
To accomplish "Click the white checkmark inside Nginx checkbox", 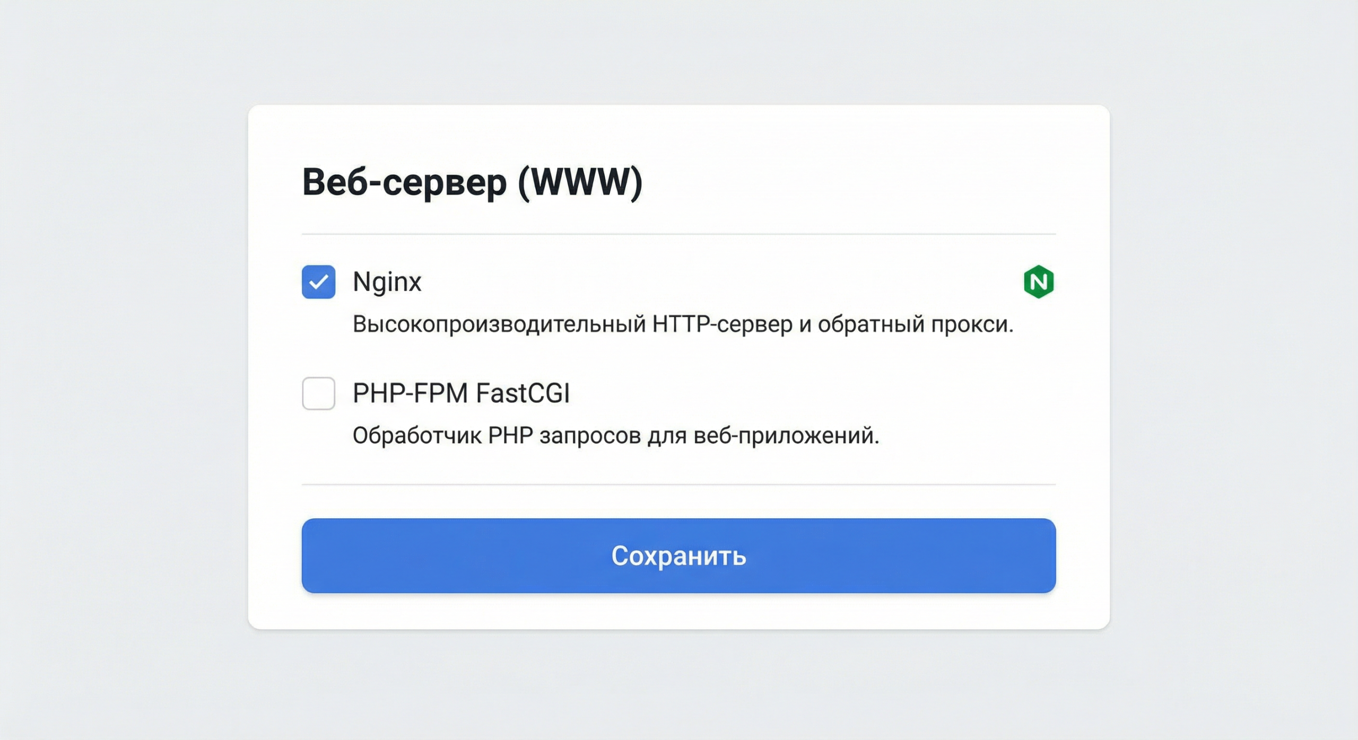I will (x=318, y=283).
